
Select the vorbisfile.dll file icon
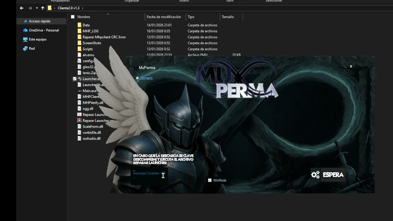pyautogui.click(x=80, y=133)
